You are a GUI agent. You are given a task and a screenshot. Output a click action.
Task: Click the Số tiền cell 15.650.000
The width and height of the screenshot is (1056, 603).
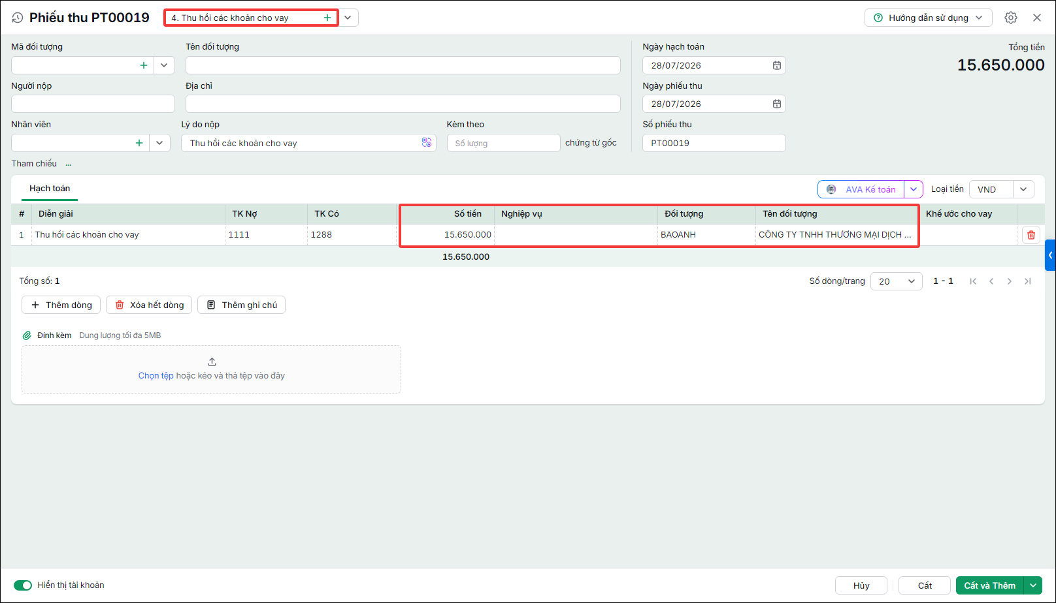(447, 235)
